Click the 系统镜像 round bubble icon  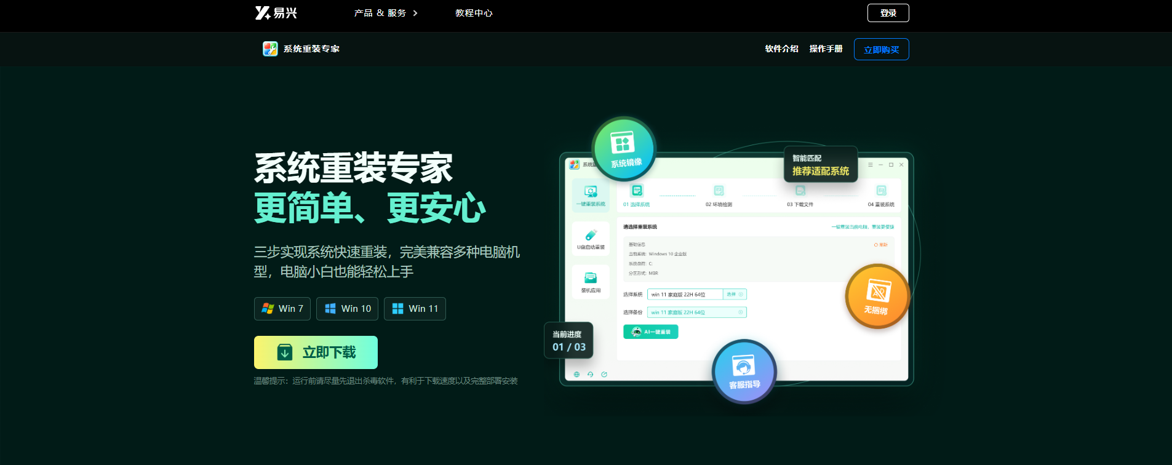click(624, 149)
